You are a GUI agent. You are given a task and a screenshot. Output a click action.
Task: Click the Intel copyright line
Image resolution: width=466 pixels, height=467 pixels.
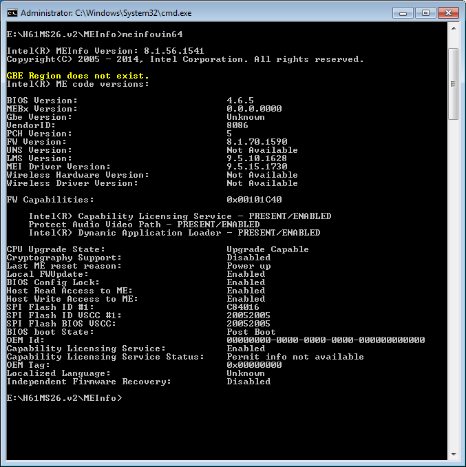(x=185, y=59)
